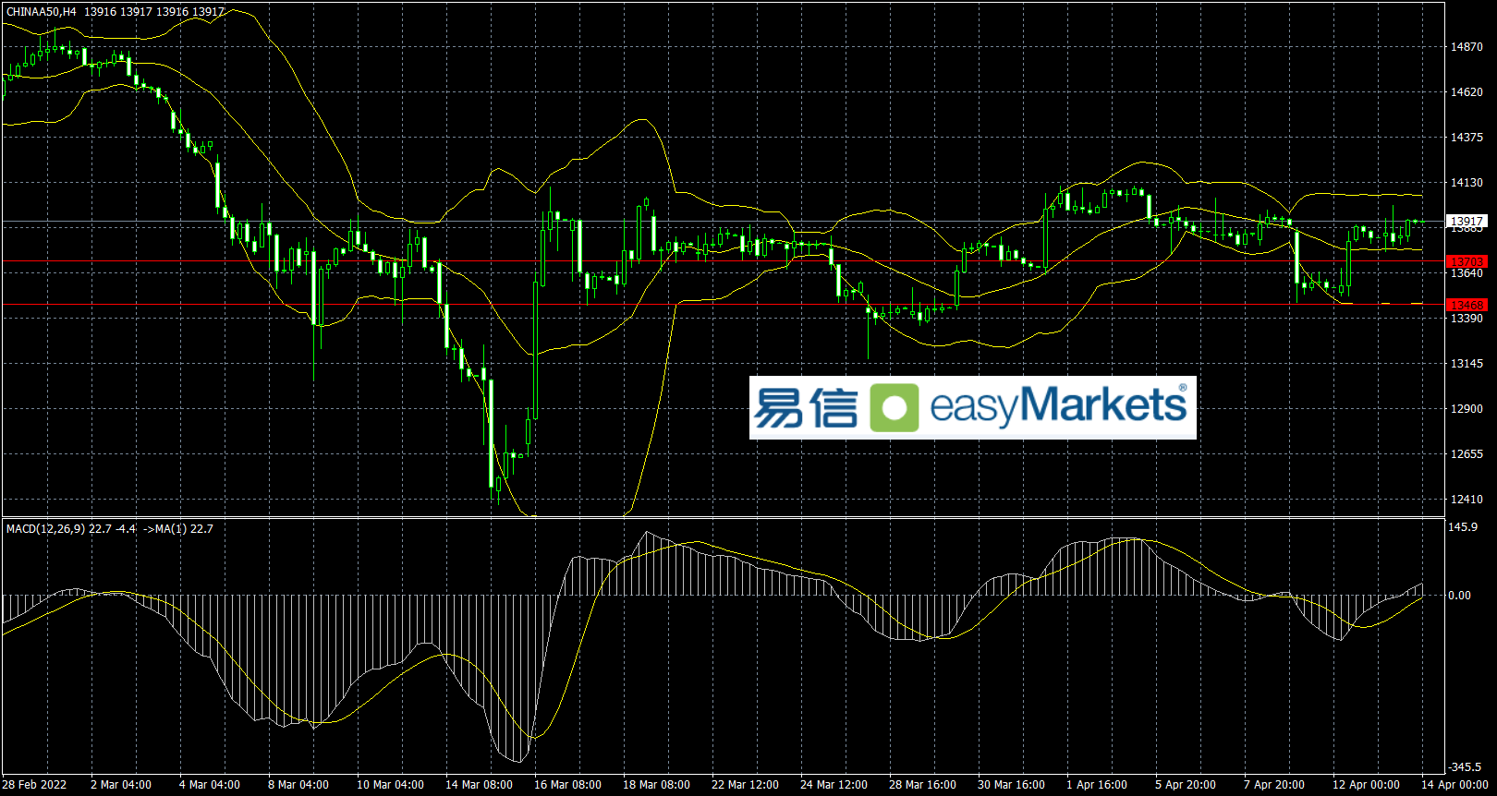Click the red 13703 price tag
Viewport: 1497px width, 796px height.
click(x=1467, y=262)
